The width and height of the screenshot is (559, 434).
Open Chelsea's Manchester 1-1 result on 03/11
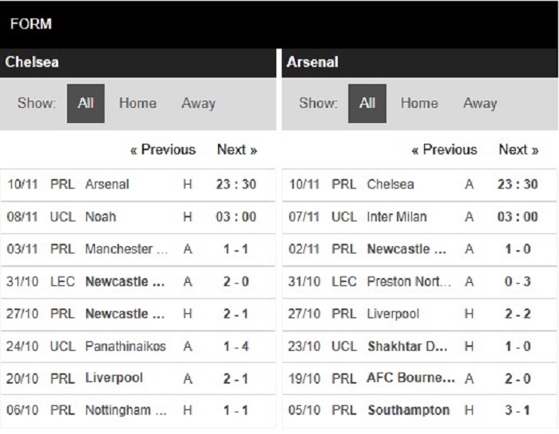coord(137,249)
